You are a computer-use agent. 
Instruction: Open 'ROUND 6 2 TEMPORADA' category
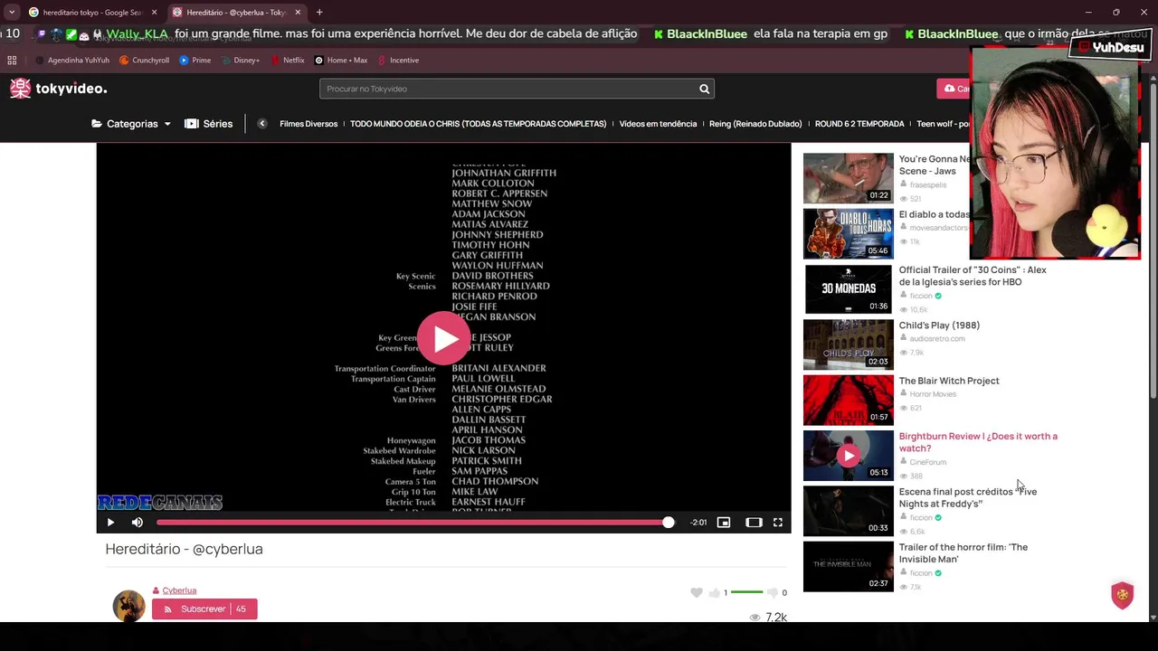[x=859, y=124]
